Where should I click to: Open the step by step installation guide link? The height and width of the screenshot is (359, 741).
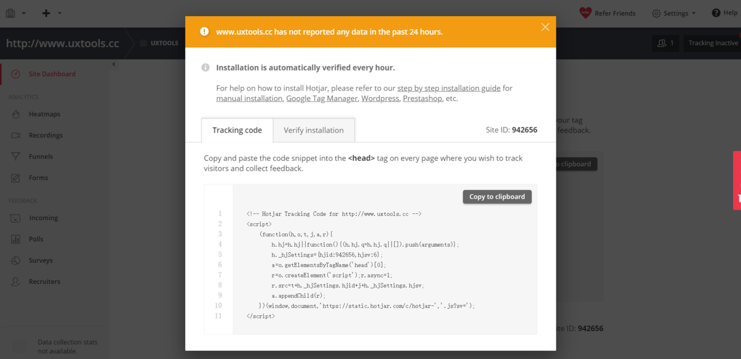pos(449,88)
